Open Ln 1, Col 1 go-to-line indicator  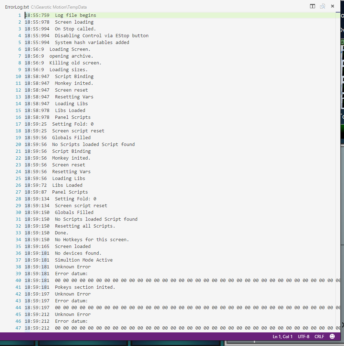282,337
